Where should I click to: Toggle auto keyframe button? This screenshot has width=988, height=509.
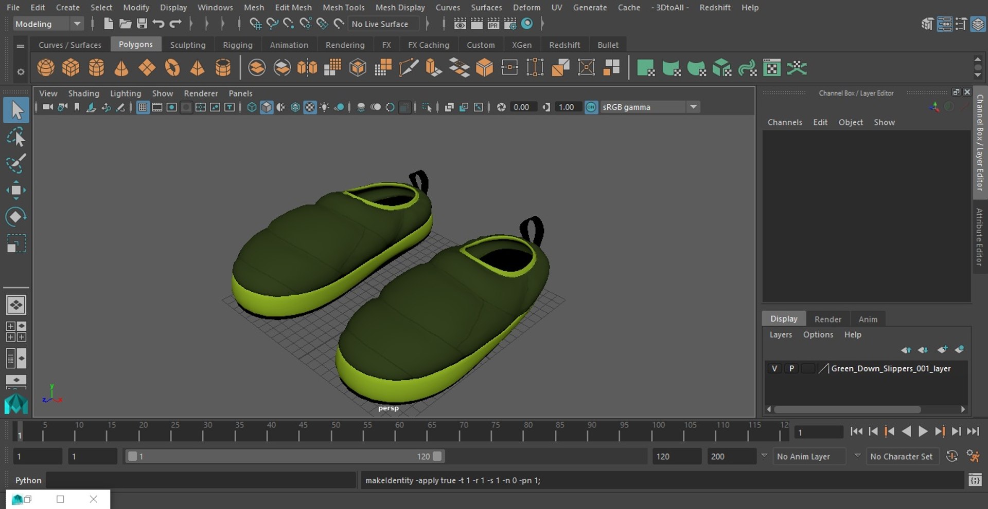pos(952,456)
